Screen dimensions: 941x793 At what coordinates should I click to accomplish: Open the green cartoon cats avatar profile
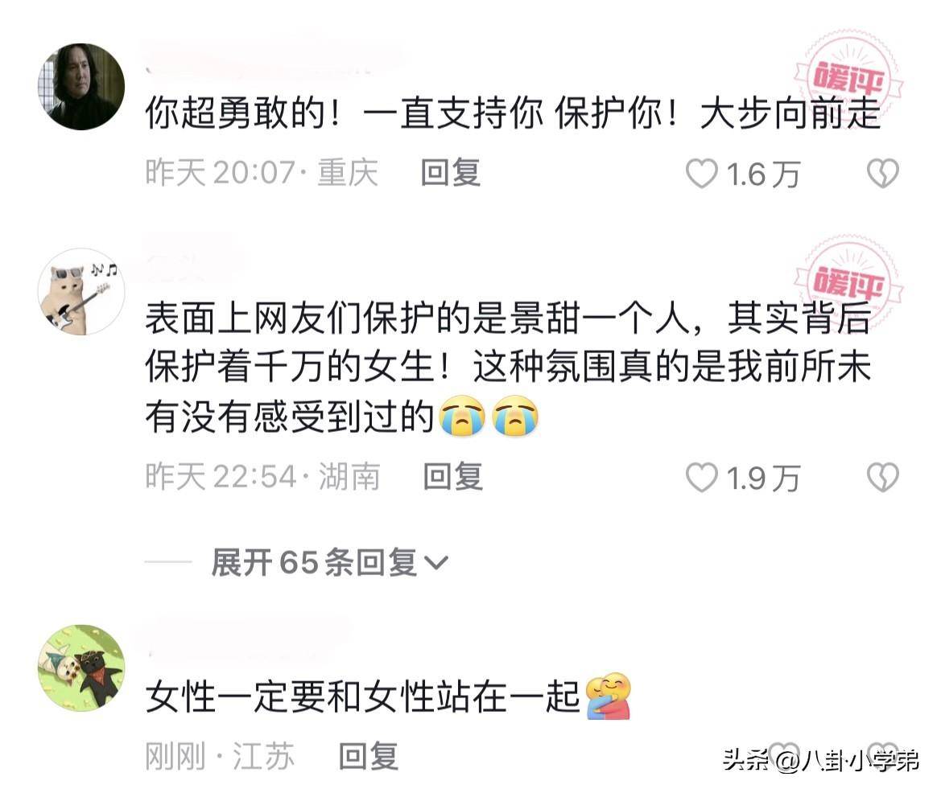point(81,668)
